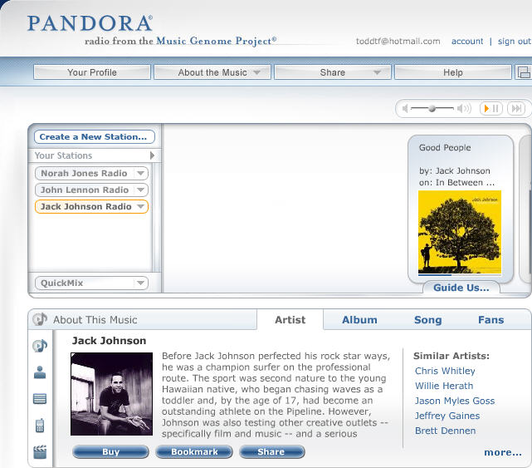Toggle play/pause playback
Screen dimensions: 532x468
[491, 108]
